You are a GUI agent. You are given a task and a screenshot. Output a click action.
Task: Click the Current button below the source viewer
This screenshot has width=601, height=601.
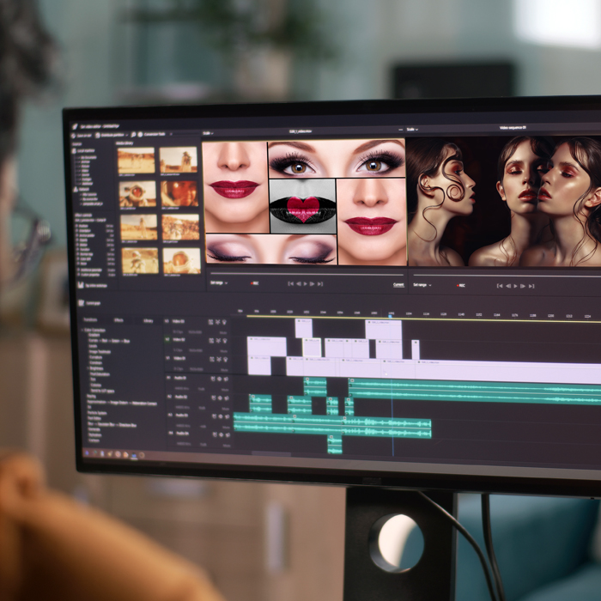click(398, 284)
